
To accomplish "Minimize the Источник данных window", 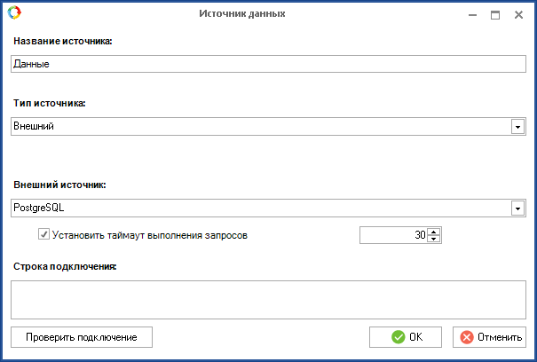I will click(x=472, y=15).
